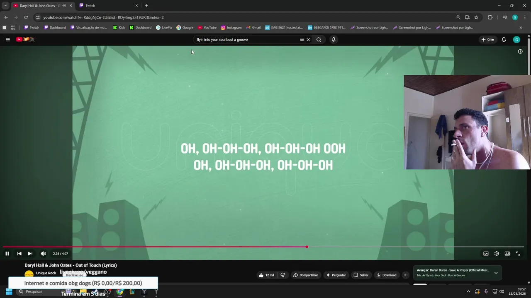The image size is (531, 298).
Task: Seek on unplayed part of progress bar
Action: pos(416,247)
